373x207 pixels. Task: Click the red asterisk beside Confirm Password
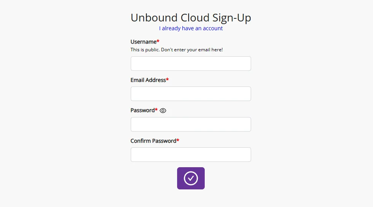pyautogui.click(x=178, y=140)
